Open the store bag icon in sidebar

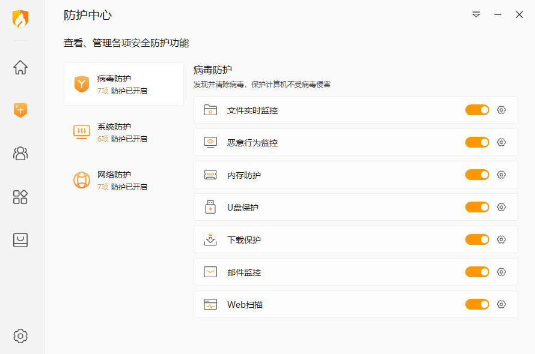point(20,240)
